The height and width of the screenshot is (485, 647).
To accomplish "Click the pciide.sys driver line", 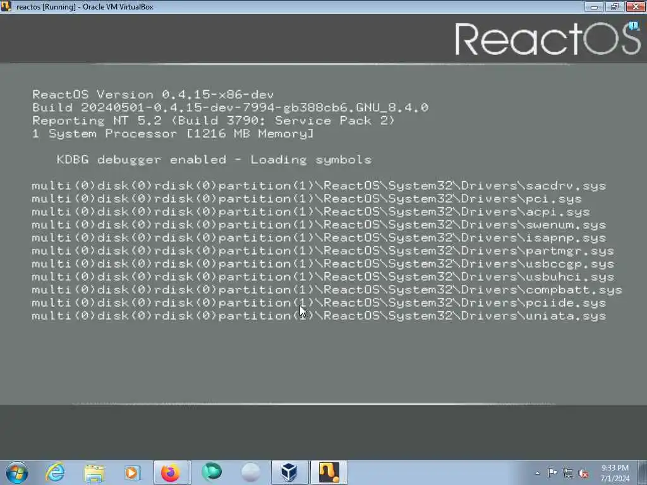I will 319,303.
